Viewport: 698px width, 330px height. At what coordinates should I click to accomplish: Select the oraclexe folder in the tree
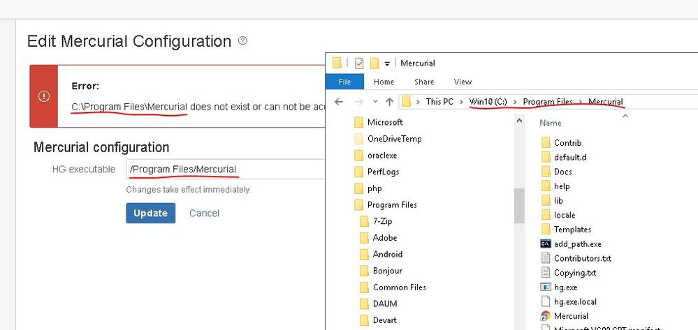tap(382, 155)
